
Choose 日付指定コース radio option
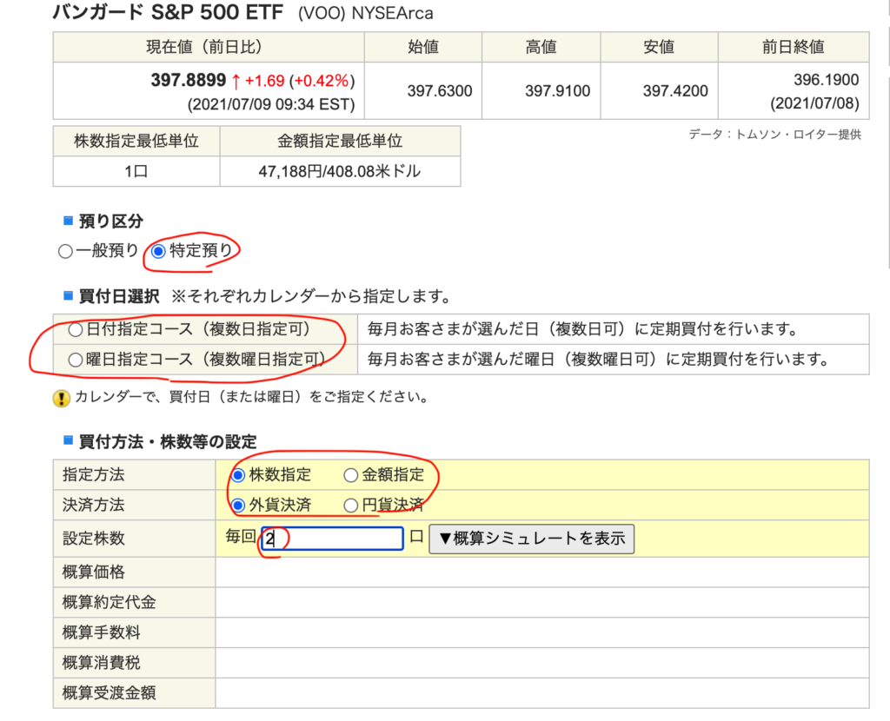pos(75,329)
